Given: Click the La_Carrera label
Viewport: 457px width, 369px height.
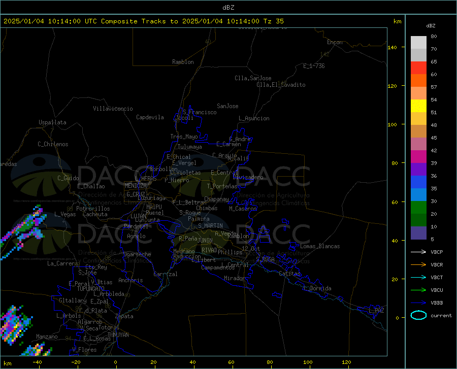Looking at the screenshot, I should (62, 263).
